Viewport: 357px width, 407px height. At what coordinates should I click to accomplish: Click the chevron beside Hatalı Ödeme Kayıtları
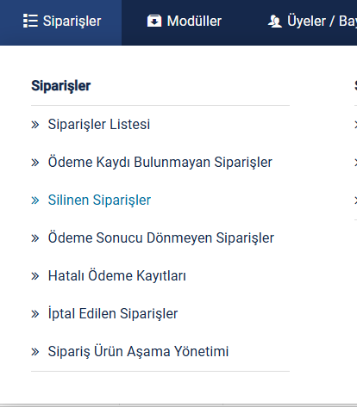coord(35,276)
